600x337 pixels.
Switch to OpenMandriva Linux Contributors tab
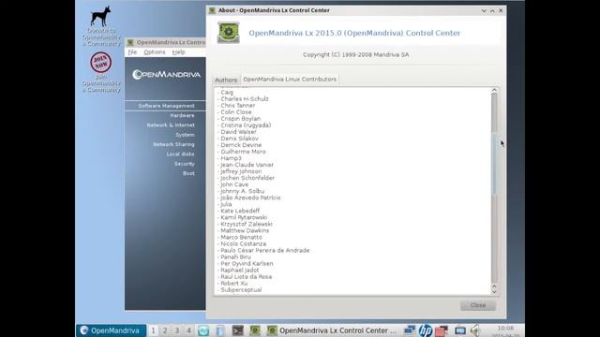(x=290, y=79)
